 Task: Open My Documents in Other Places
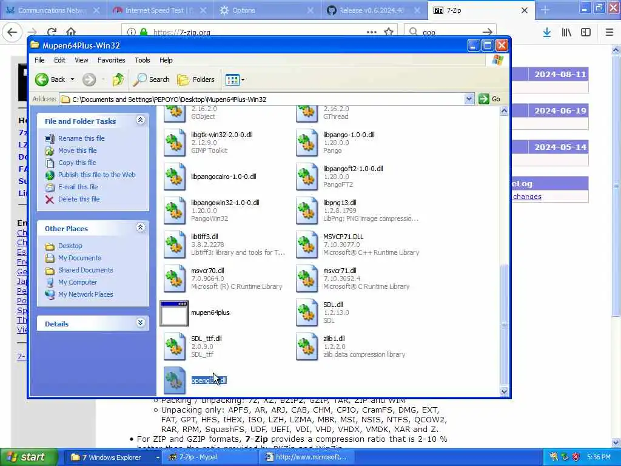pos(79,258)
